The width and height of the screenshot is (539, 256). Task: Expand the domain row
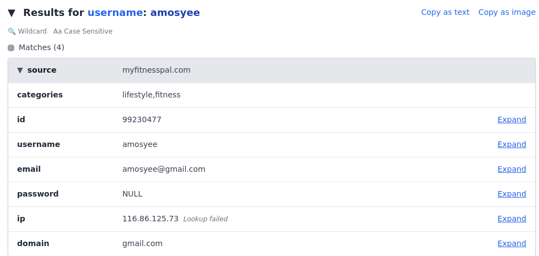[511, 243]
